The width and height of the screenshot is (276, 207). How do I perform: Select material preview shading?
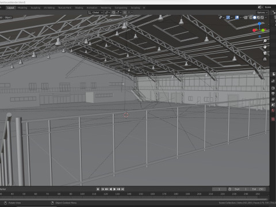point(258,17)
